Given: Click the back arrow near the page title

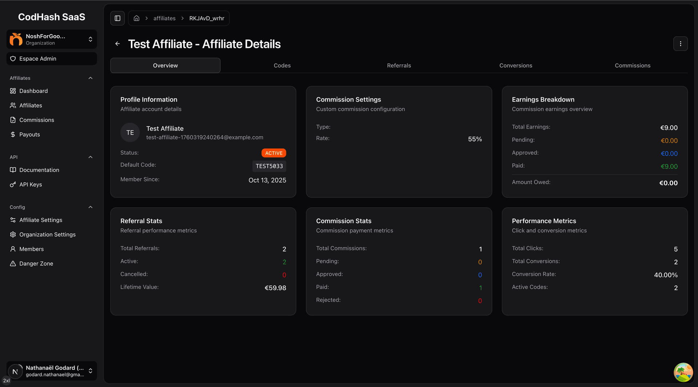Looking at the screenshot, I should pos(117,44).
